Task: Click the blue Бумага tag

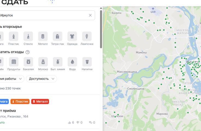Action: point(4,102)
